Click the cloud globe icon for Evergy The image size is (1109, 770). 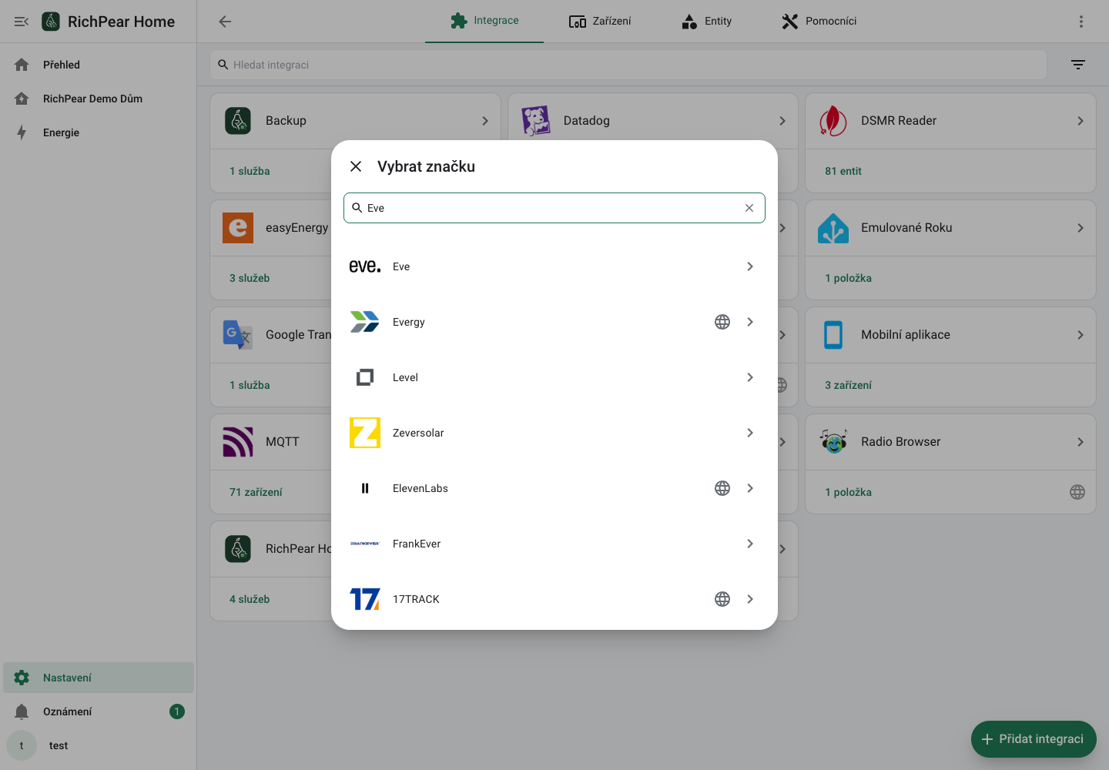(722, 322)
